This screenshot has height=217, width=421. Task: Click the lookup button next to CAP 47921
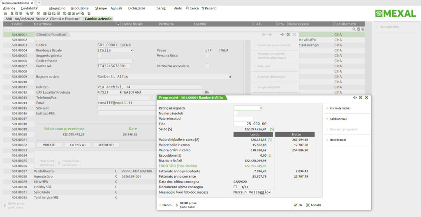point(120,92)
